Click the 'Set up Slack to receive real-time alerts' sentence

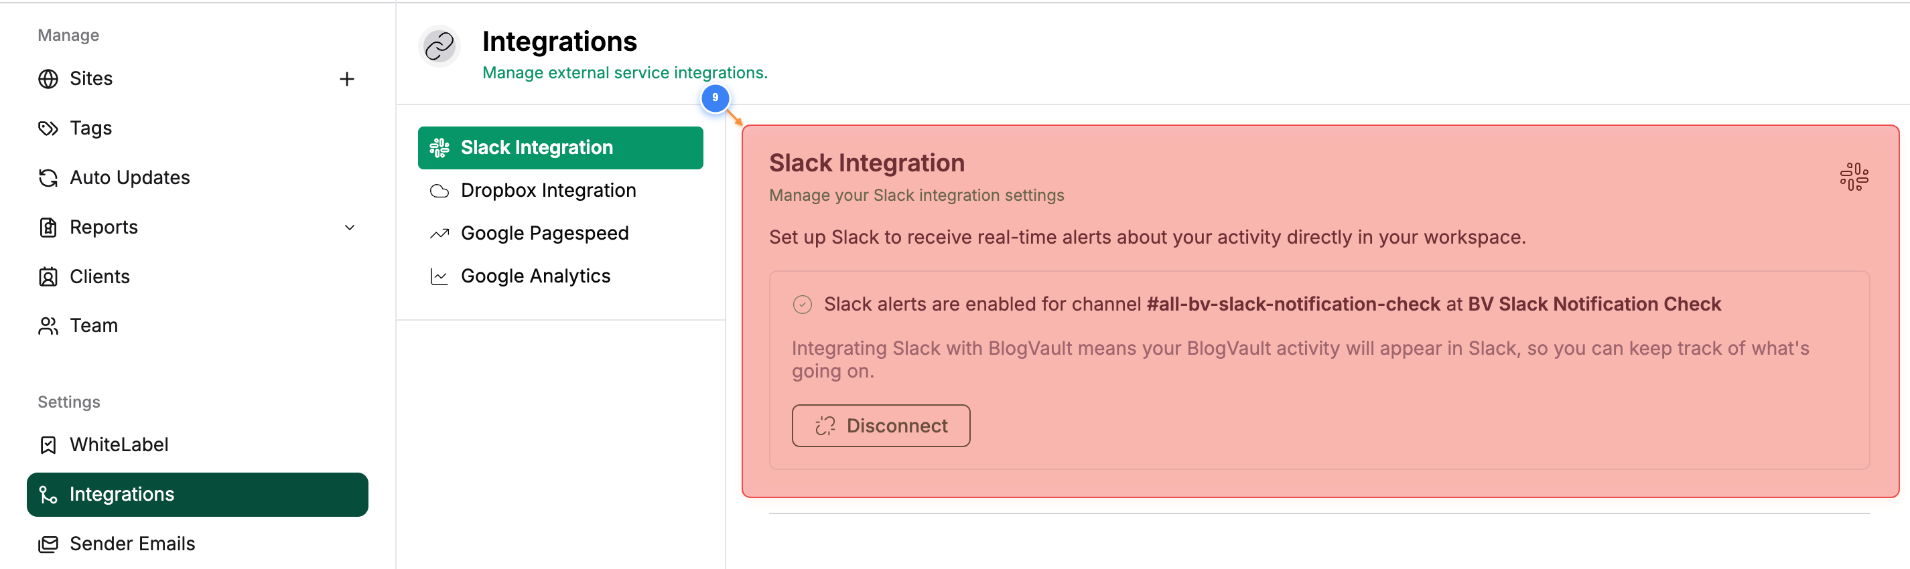1147,238
